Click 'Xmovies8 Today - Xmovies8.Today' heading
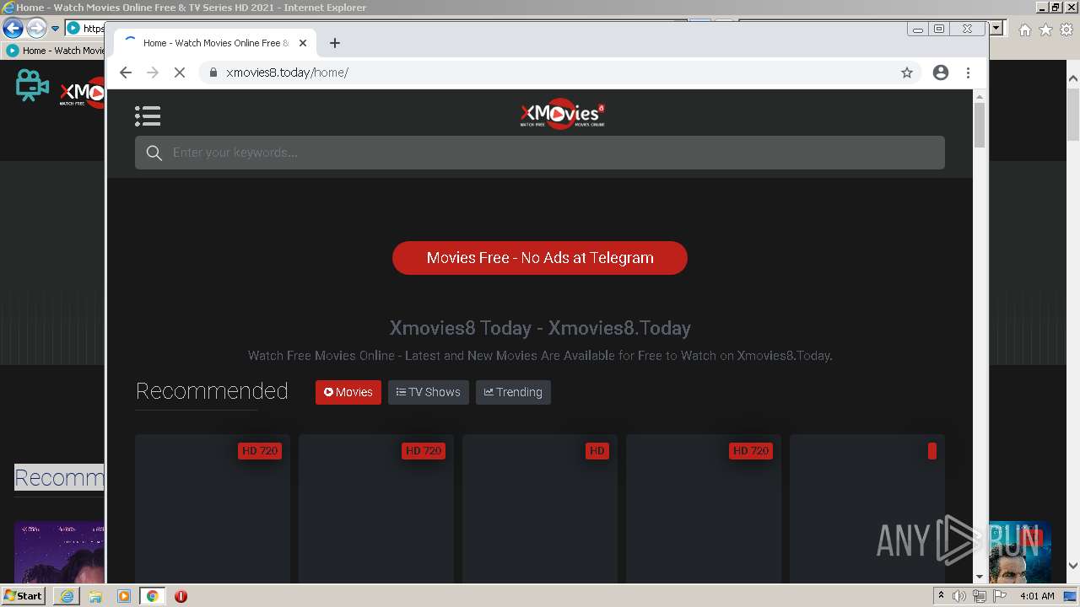Image resolution: width=1080 pixels, height=607 pixels. (540, 328)
